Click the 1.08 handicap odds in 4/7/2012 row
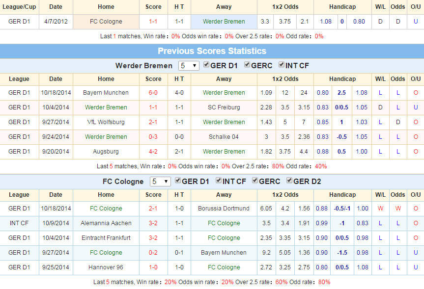Screen dimensions: 424x289 (326, 22)
